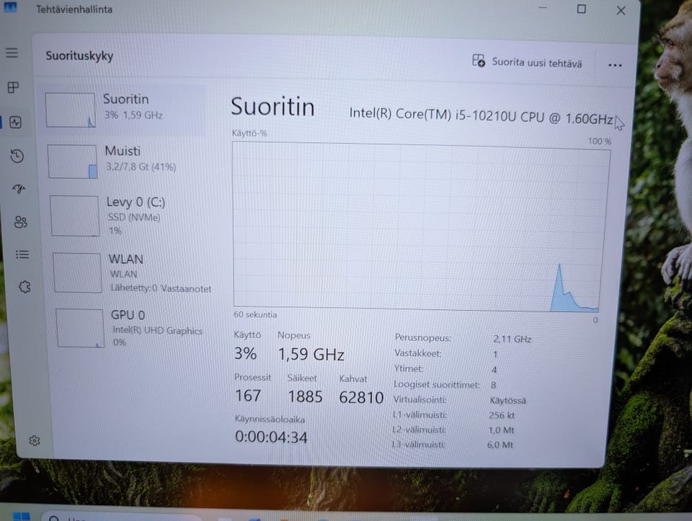This screenshot has height=521, width=692.
Task: Click the L2-välimuisti 1,0 Mt value
Action: click(502, 429)
